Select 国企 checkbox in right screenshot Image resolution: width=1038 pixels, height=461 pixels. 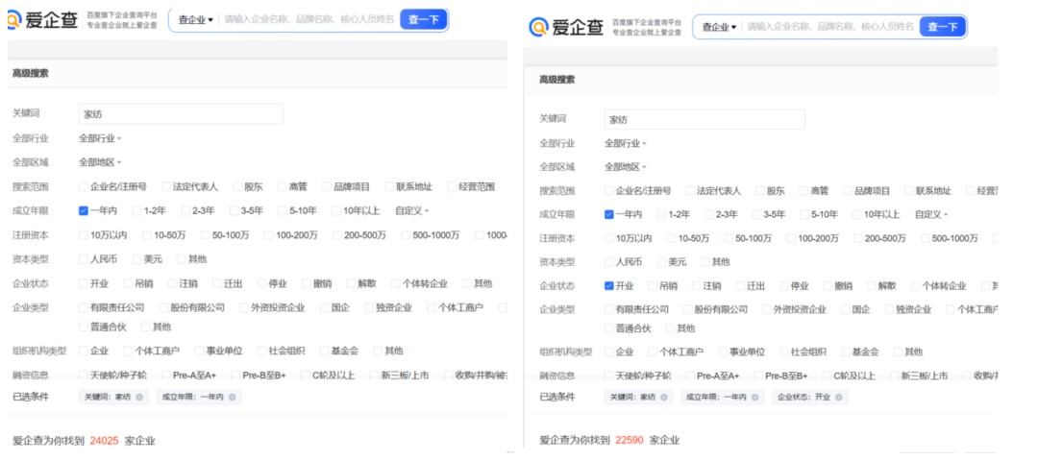[846, 309]
